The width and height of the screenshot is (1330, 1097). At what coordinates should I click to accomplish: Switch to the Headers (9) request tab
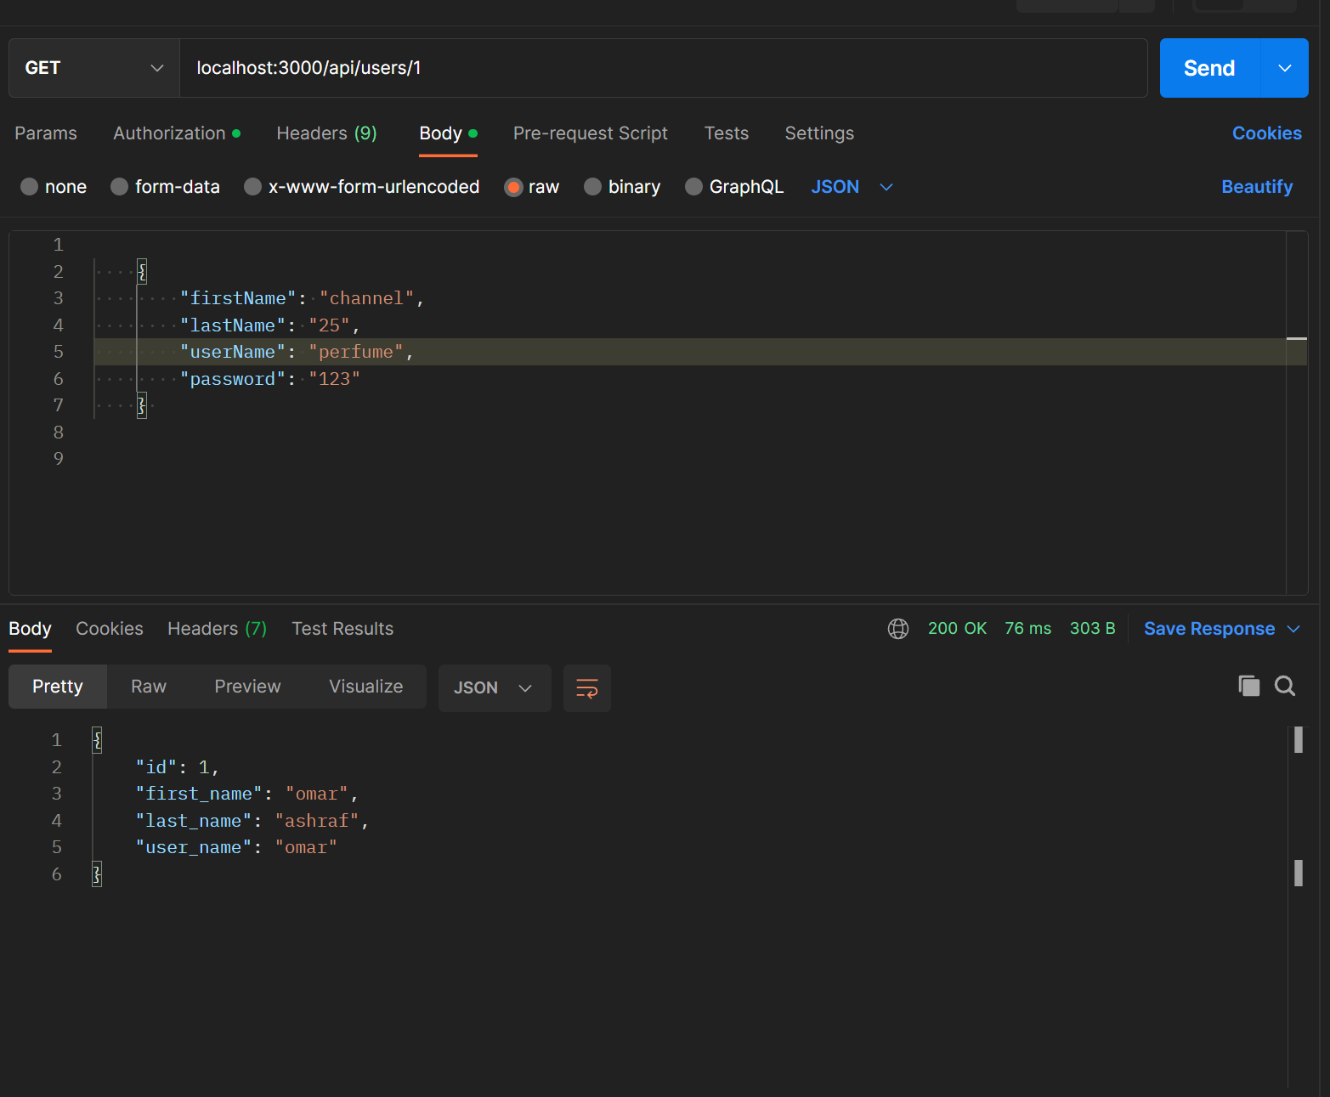coord(326,133)
